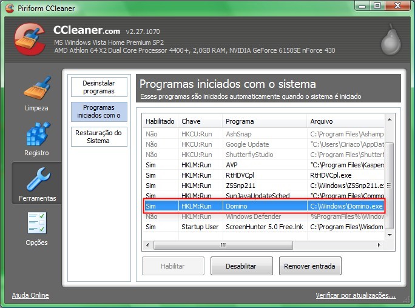Screen dimensions: 415x308
Task: Select the ShutterflyStudio startup entry
Action: pyautogui.click(x=263, y=155)
